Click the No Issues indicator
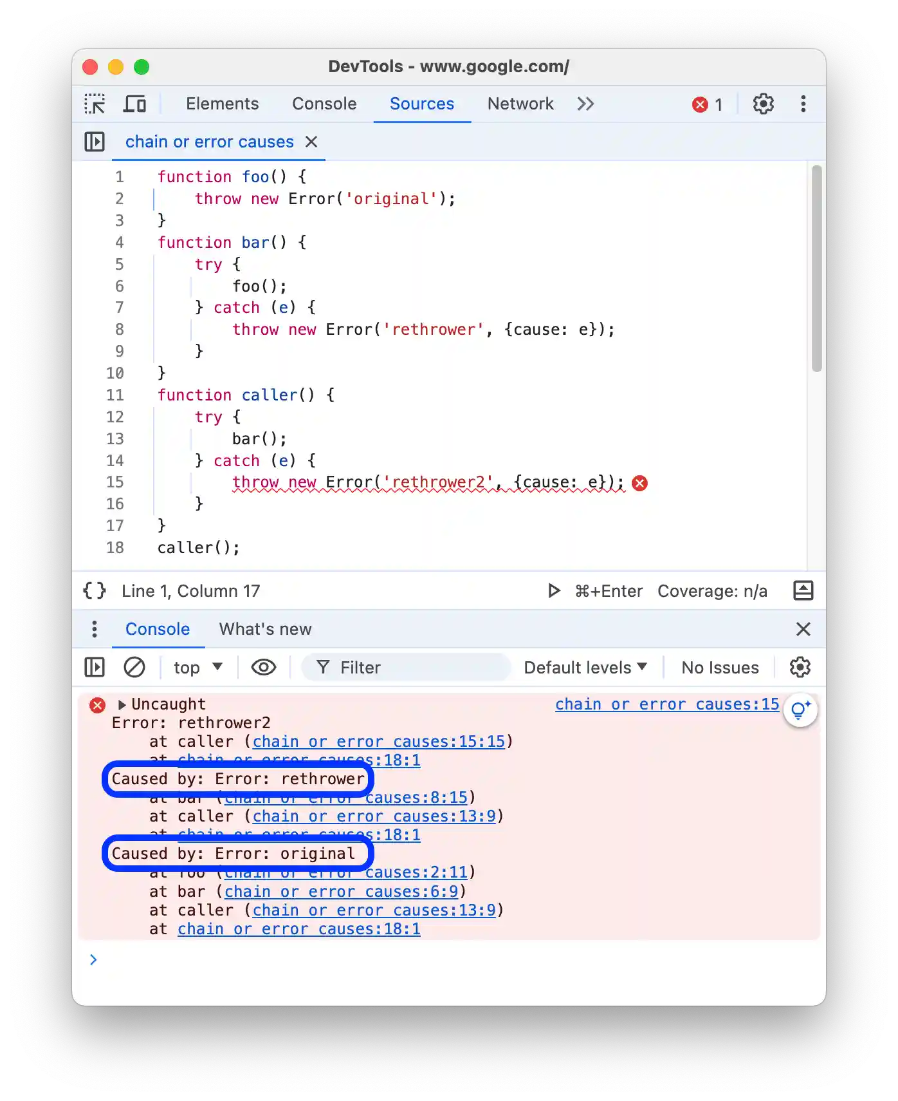 [720, 668]
